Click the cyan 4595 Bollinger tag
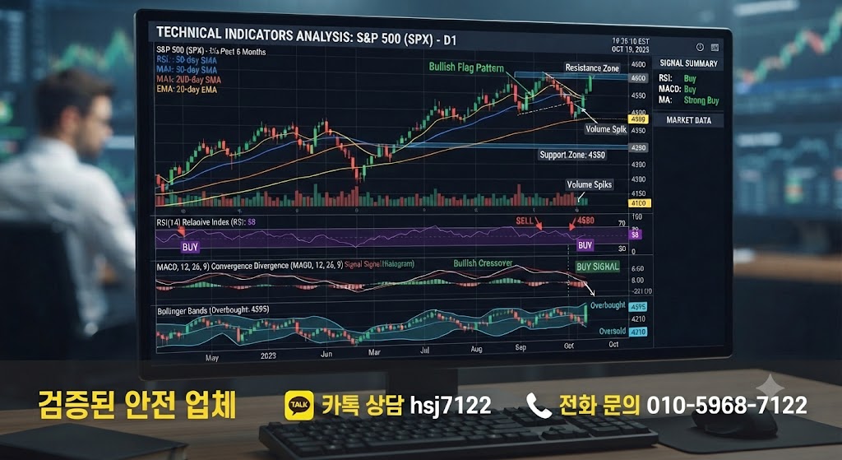 [637, 307]
